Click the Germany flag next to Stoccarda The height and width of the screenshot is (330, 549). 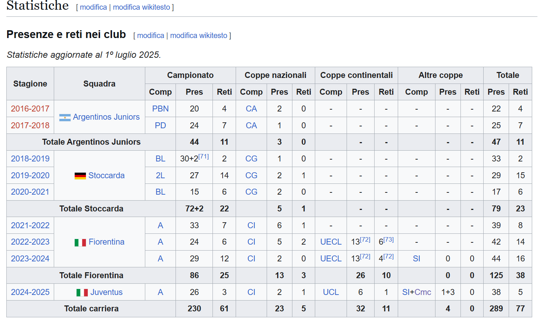[x=80, y=176]
